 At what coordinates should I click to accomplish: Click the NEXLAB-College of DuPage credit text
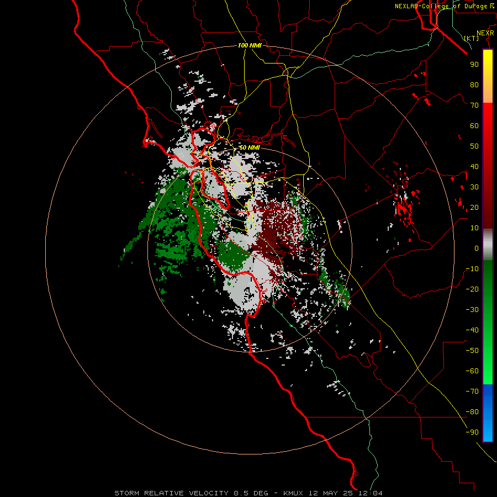coord(445,6)
